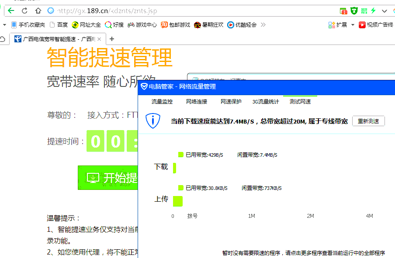Viewport: 395px width, 258px height.
Task: Click the 下载 row label
Action: click(x=161, y=167)
